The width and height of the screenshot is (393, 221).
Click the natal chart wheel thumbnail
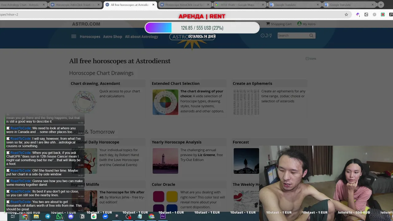tap(84, 102)
